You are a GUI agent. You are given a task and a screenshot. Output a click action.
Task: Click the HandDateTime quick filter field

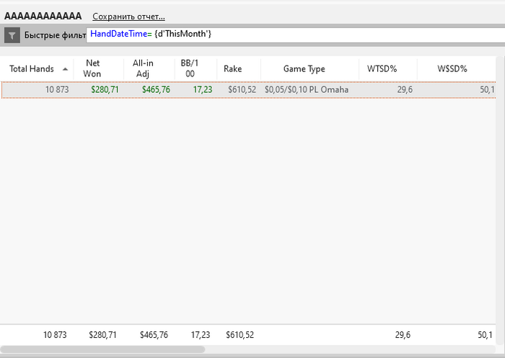[296, 35]
